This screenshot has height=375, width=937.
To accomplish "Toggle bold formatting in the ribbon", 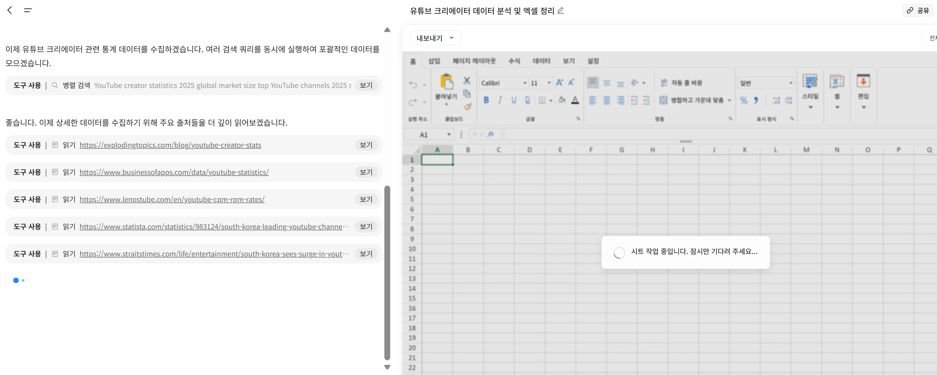I will (486, 101).
